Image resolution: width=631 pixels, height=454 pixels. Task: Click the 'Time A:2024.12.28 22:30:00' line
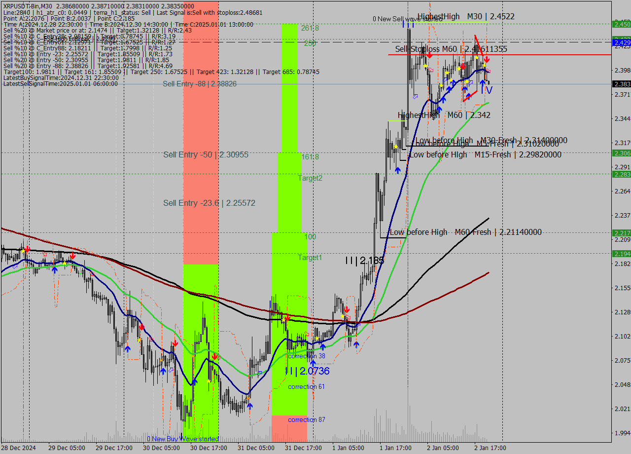128,24
